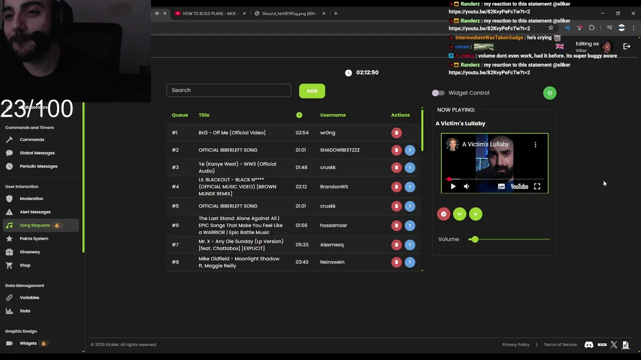
Task: Delete the LIL BLACKOUT song by BrandonWS
Action: point(396,186)
